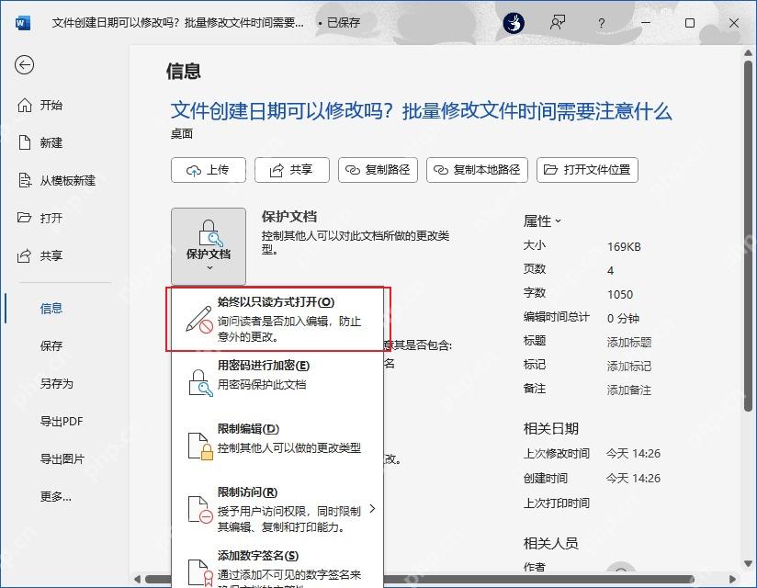Viewport: 757px width, 588px height.
Task: Choose 限制访问(R) option
Action: (278, 509)
